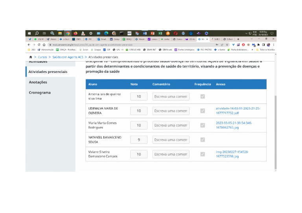
Task: Toggle Frequência checkbox for NATANIEL DAMASCENO SOUSA
Action: (x=203, y=140)
